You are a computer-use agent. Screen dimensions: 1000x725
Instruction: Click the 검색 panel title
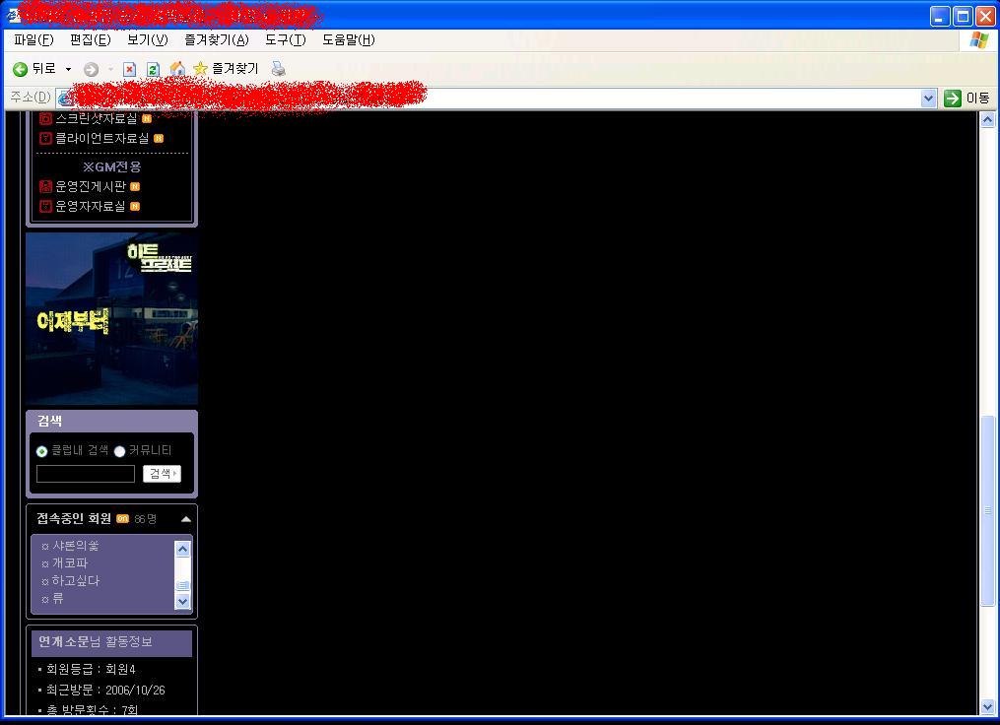(49, 421)
